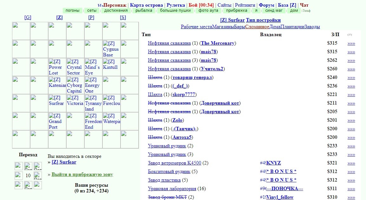Open Бой [00:34] menu item
The image size is (366, 200).
(201, 5)
